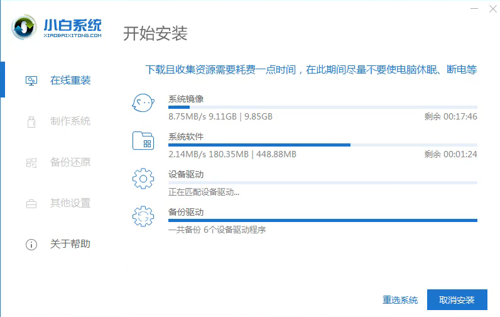Click the 系统镜像 face icon
The width and height of the screenshot is (500, 317).
pos(143,103)
